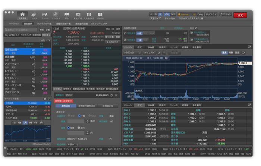
Task: Switch to the ランキング一覧 tab
Action: [x=44, y=24]
